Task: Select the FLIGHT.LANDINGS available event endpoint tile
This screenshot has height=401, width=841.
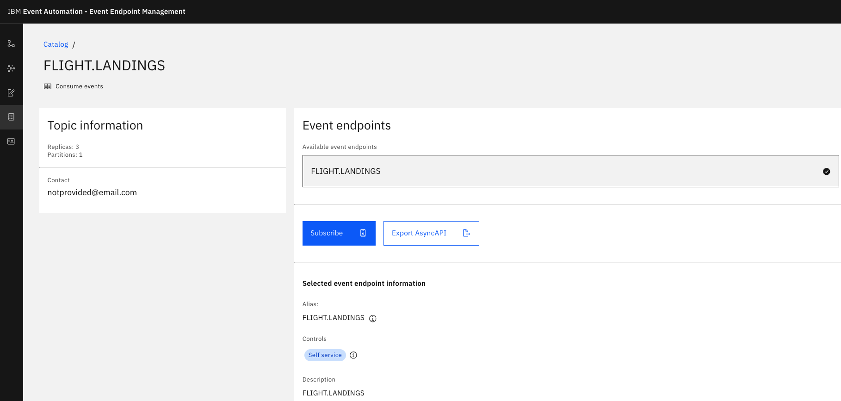Action: pyautogui.click(x=555, y=171)
